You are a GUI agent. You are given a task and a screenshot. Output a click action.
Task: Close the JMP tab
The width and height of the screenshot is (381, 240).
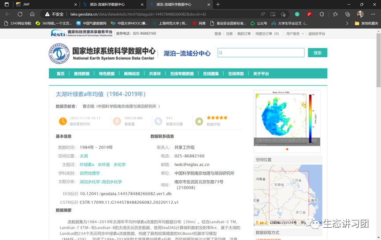coord(76,4)
